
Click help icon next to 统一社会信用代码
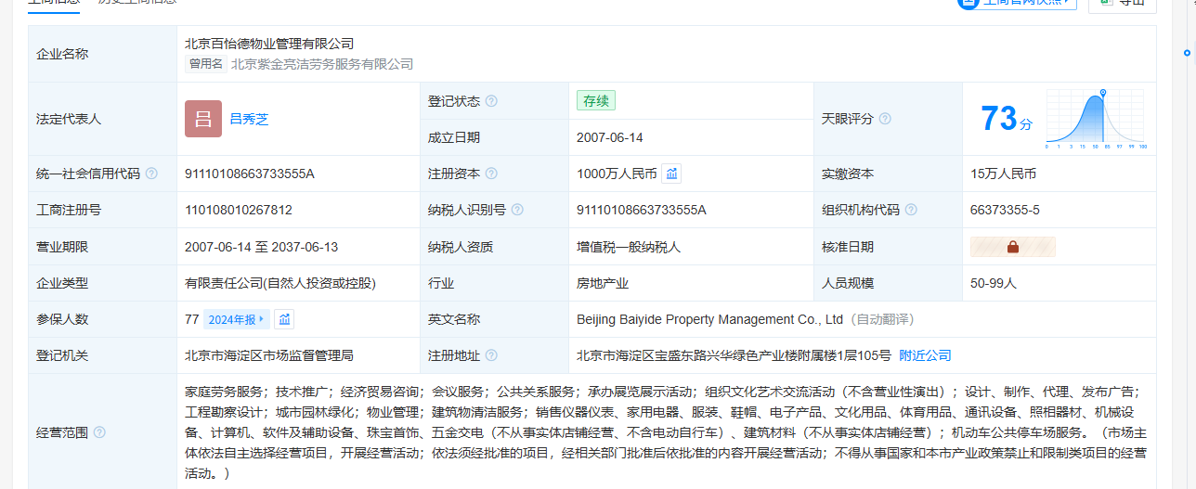tap(151, 174)
